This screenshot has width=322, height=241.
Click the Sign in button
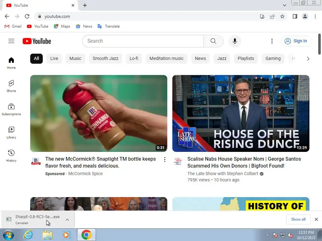296,41
